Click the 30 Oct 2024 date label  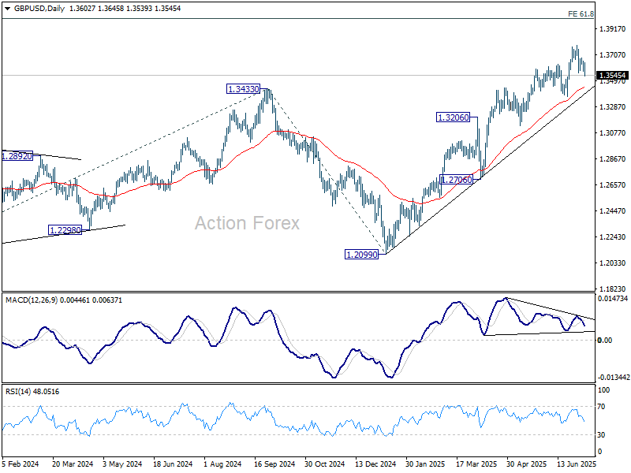pos(324,464)
